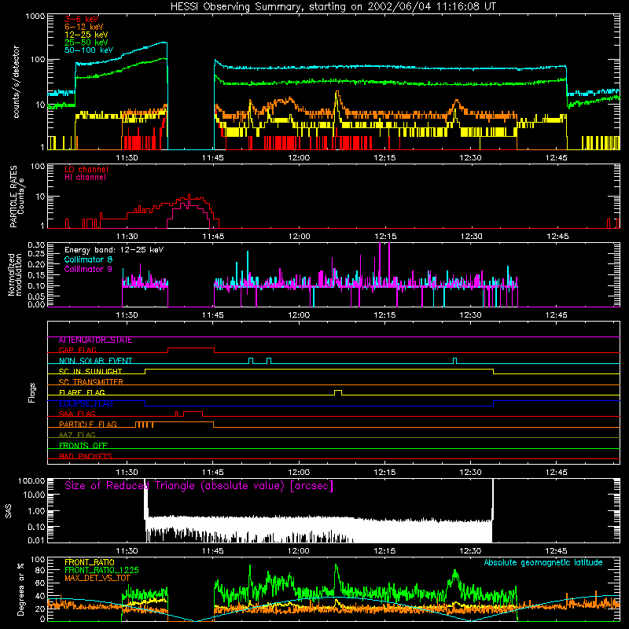Click the 0.30 tick on modulation axis
This screenshot has width=629, height=629.
(x=36, y=245)
